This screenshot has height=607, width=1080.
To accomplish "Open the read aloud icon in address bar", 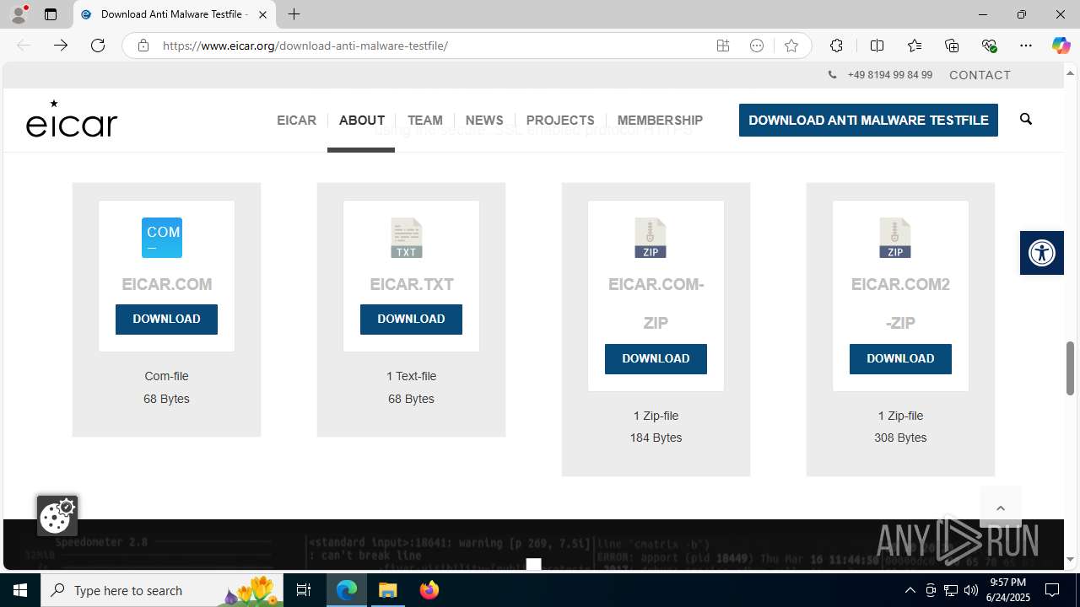I will pos(757,46).
